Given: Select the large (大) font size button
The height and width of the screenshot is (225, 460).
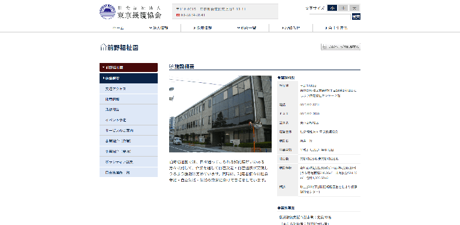Looking at the screenshot, I should point(354,8).
